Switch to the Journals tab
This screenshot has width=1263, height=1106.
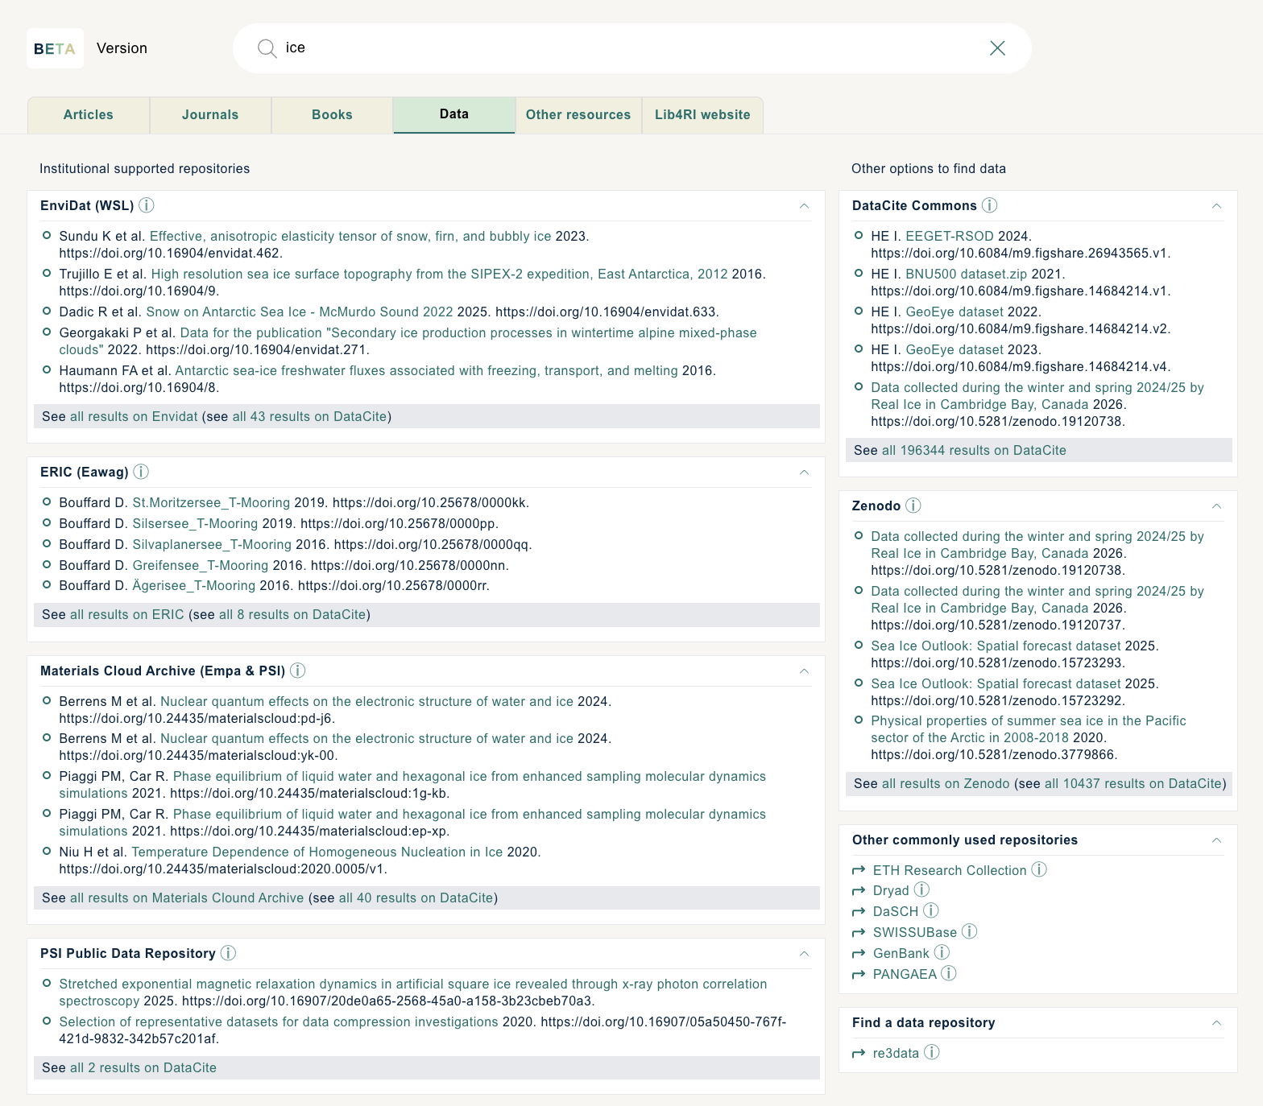coord(210,115)
